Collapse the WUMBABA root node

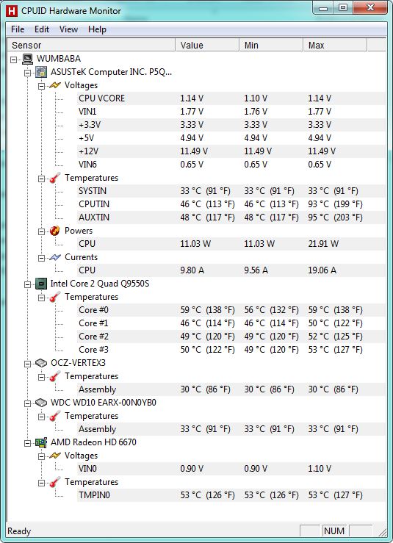click(13, 60)
